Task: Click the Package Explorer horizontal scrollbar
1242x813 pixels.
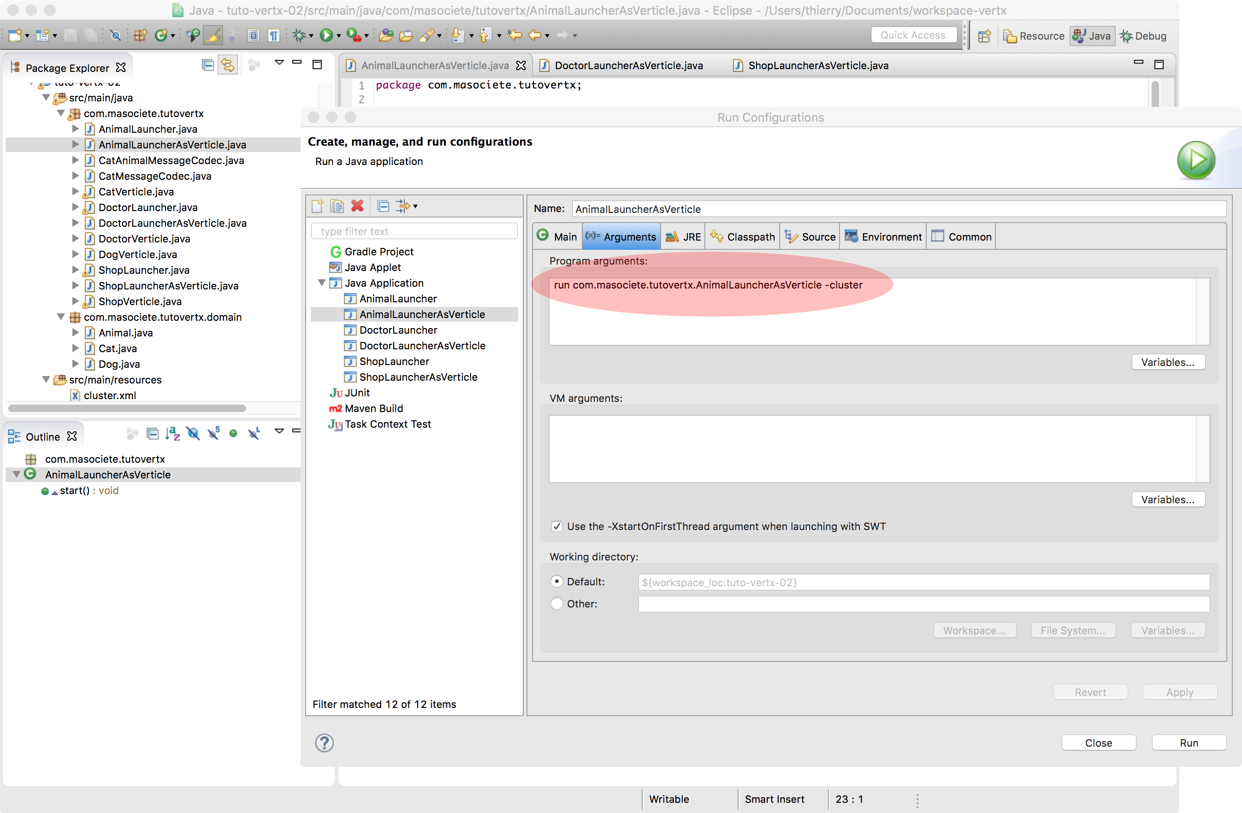Action: pos(127,408)
